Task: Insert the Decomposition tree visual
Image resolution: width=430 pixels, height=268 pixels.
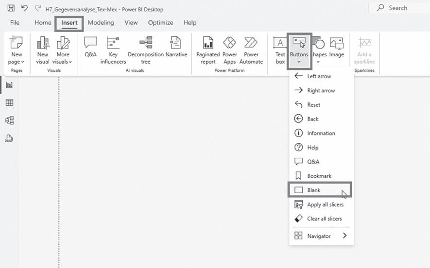Action: point(146,50)
